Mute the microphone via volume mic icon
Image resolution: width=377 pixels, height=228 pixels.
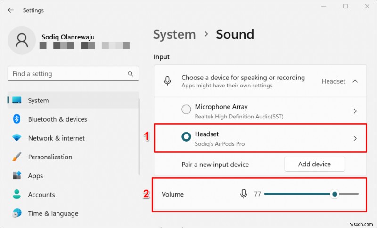(244, 194)
